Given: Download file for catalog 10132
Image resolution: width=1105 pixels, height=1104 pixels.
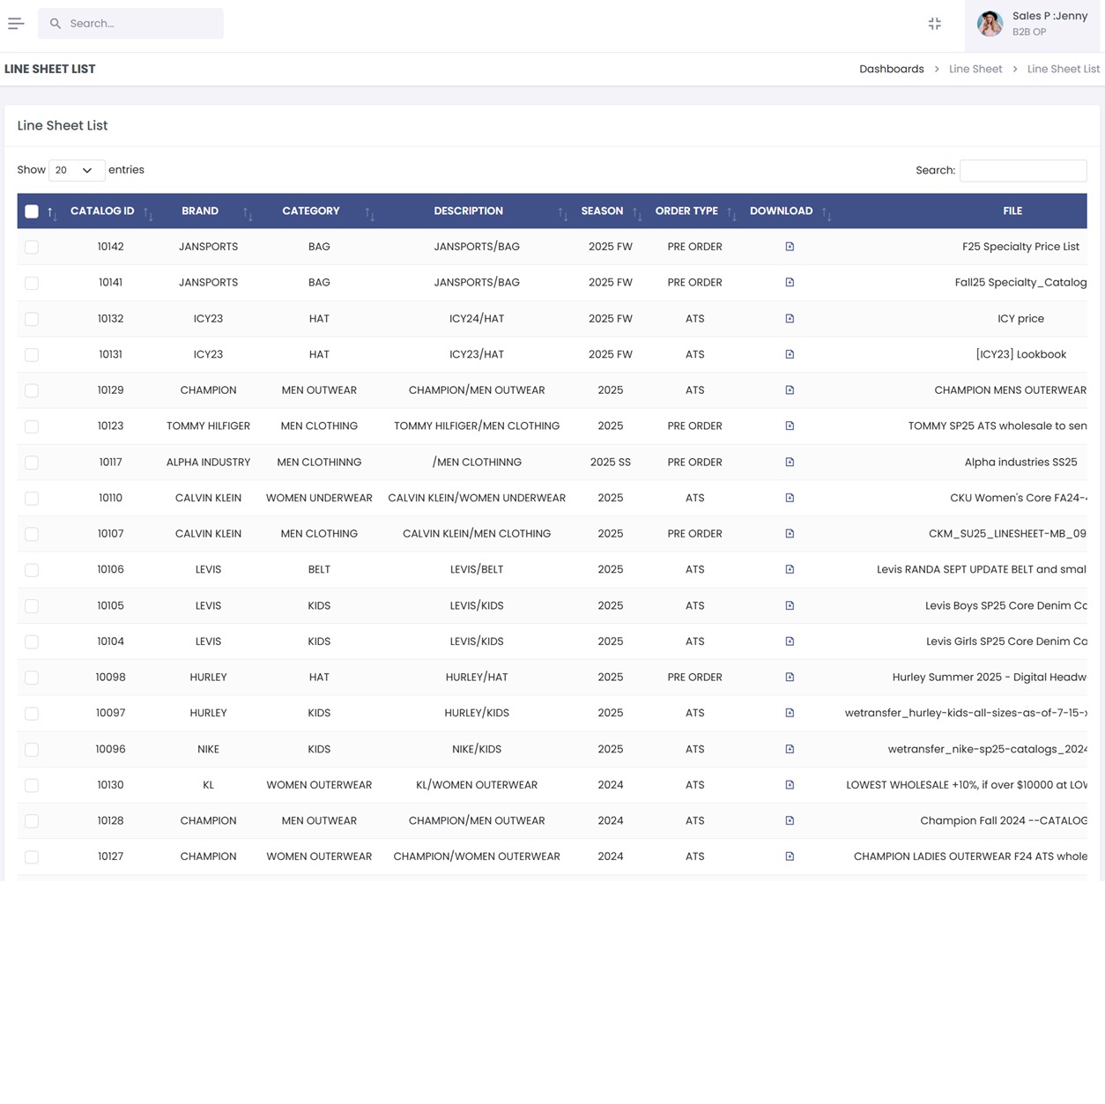Looking at the screenshot, I should (790, 319).
